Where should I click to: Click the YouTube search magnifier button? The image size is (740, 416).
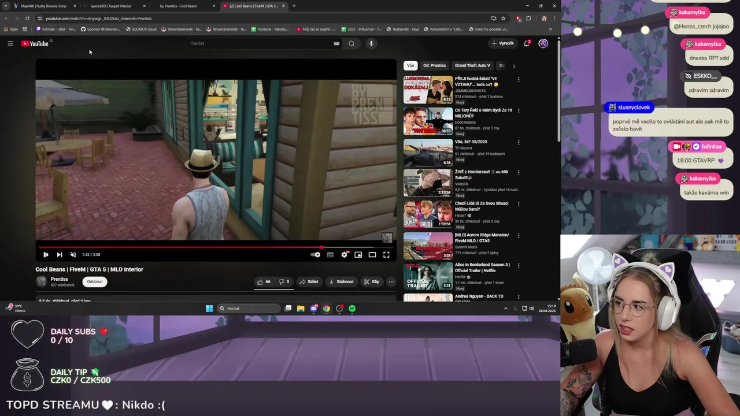(351, 43)
